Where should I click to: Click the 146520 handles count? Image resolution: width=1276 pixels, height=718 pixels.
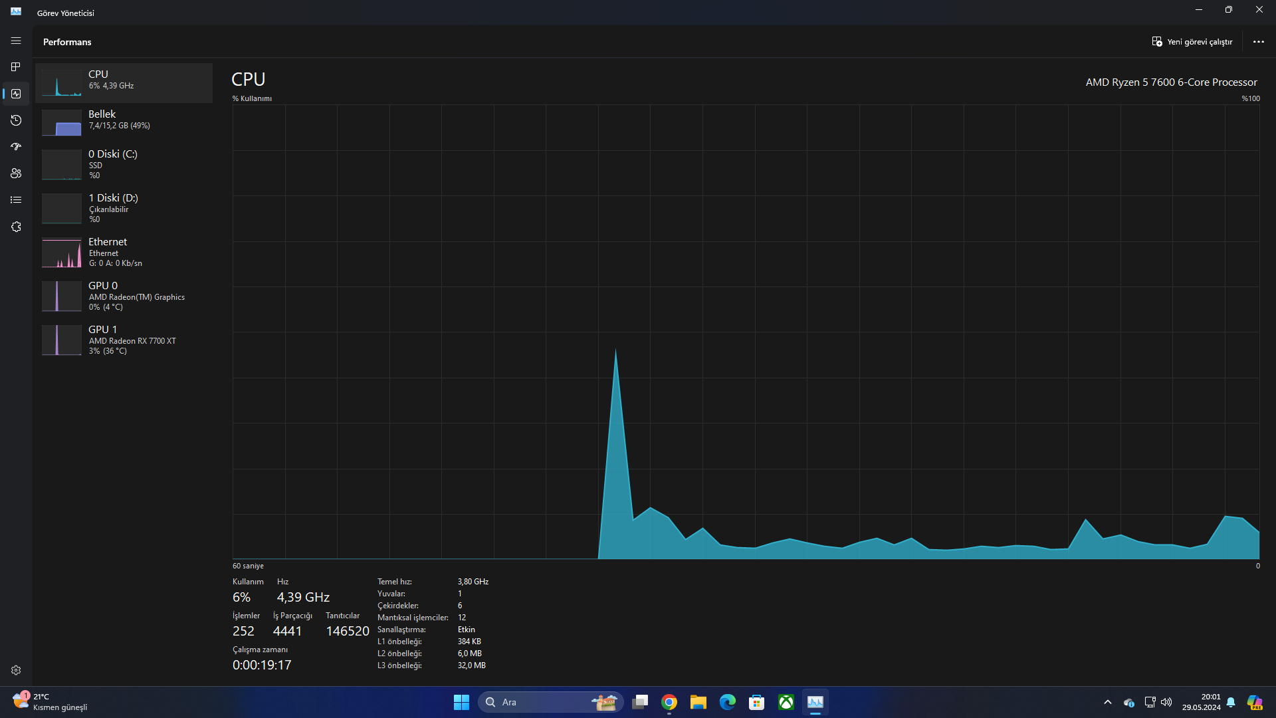click(348, 631)
